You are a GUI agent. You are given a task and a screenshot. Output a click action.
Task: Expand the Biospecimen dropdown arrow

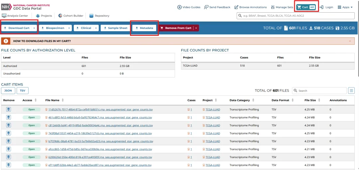(x=69, y=28)
